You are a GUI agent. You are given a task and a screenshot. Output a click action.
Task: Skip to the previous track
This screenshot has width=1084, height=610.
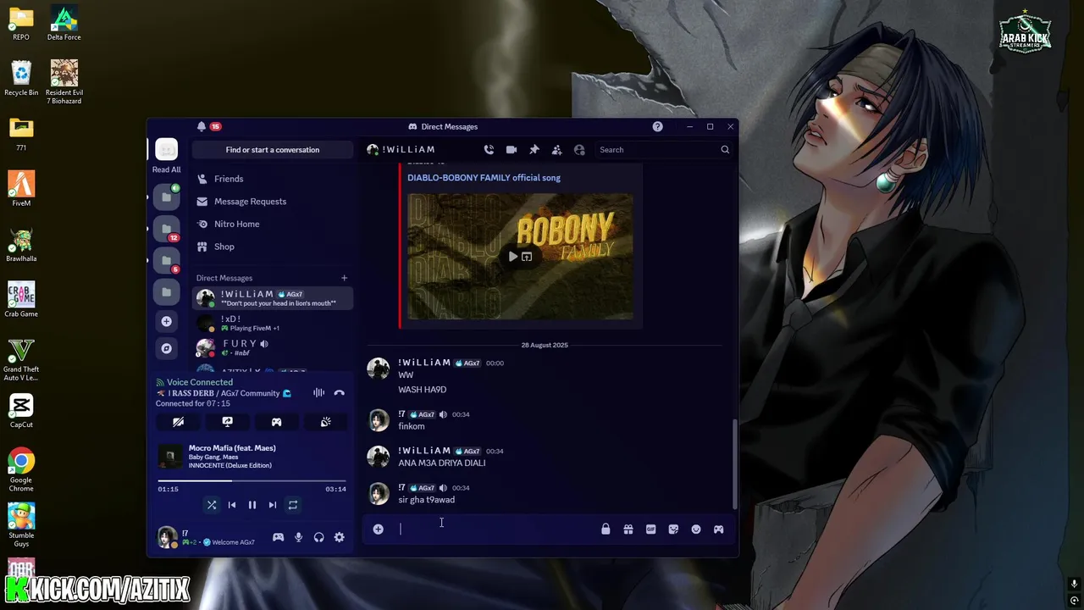click(x=232, y=505)
